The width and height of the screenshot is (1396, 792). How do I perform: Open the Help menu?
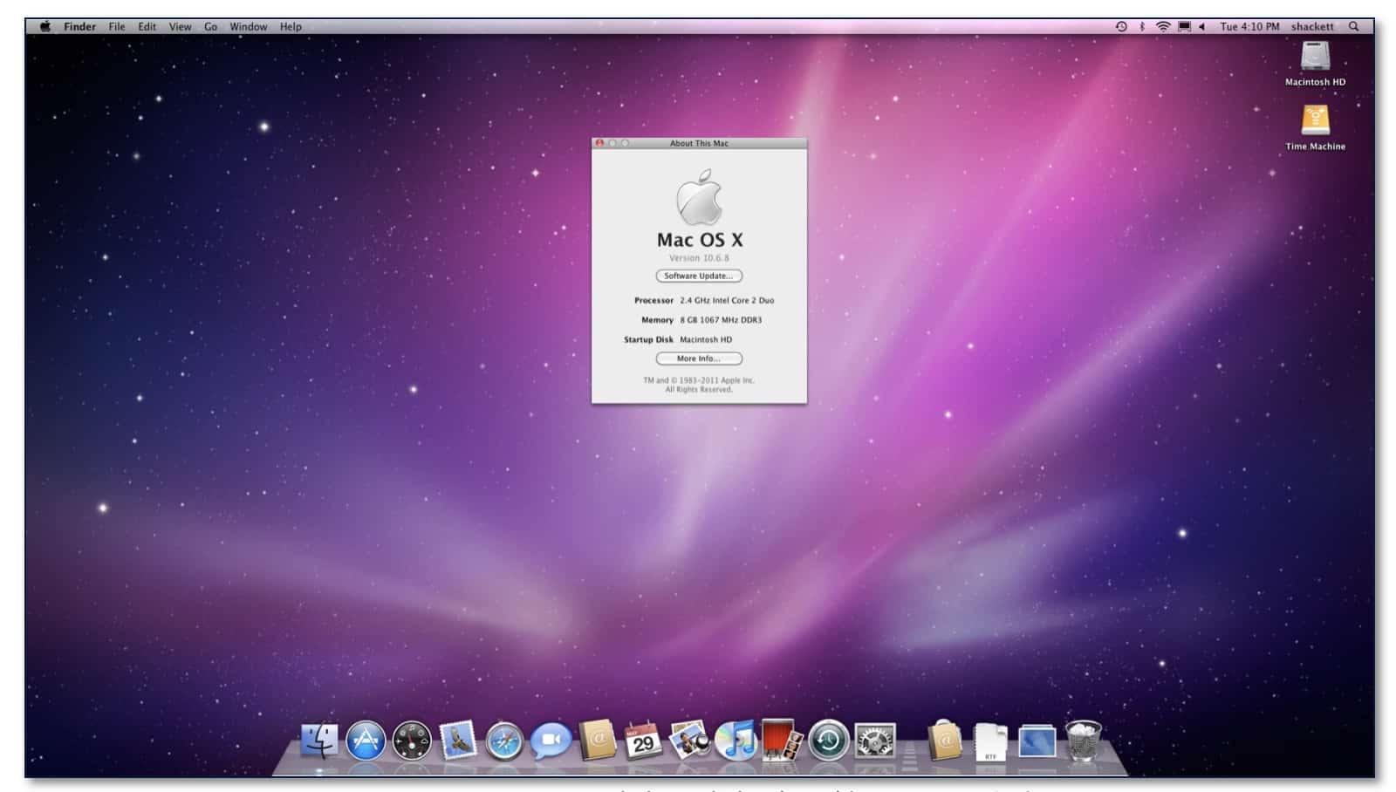(x=291, y=26)
